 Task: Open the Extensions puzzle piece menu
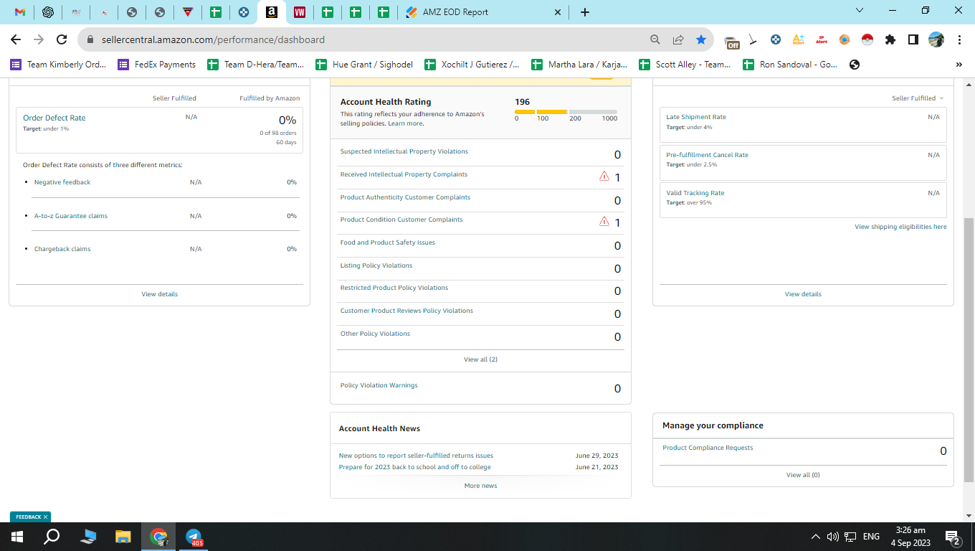tap(890, 39)
